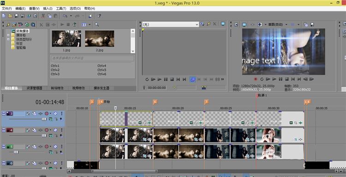346x177 pixels.
Task: Click track 5 level slider handle
Action: 16,152
